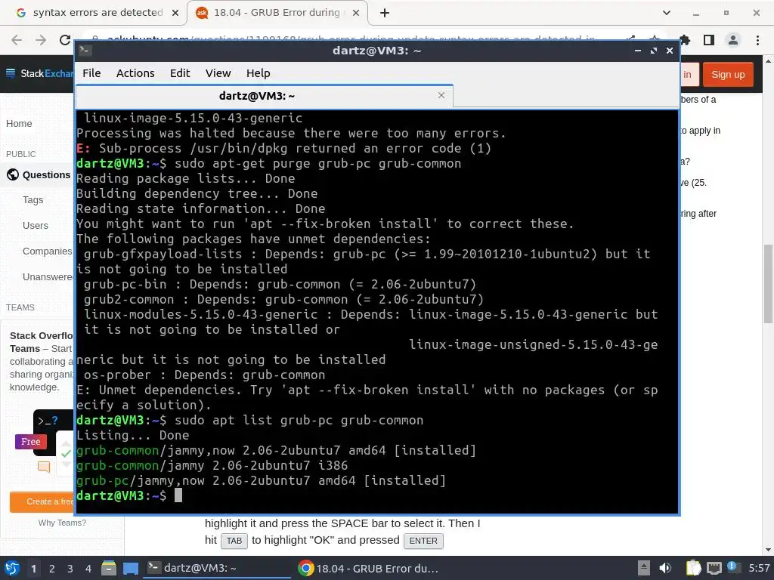Click the Chrome icon in the taskbar
Image resolution: width=774 pixels, height=580 pixels.
[305, 568]
